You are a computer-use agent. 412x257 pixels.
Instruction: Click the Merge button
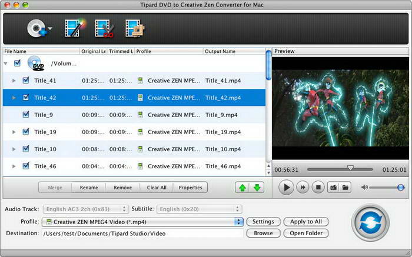pyautogui.click(x=55, y=188)
